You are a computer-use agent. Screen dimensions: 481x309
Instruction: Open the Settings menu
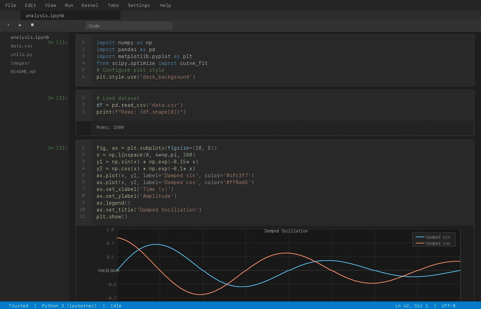(x=138, y=5)
